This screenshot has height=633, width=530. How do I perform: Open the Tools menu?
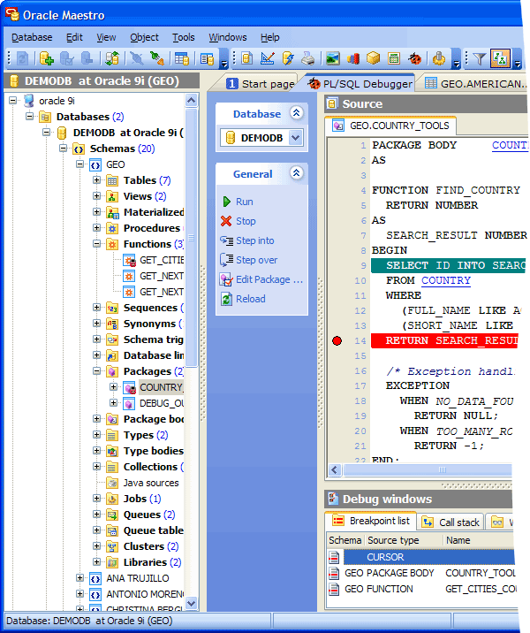tap(184, 37)
